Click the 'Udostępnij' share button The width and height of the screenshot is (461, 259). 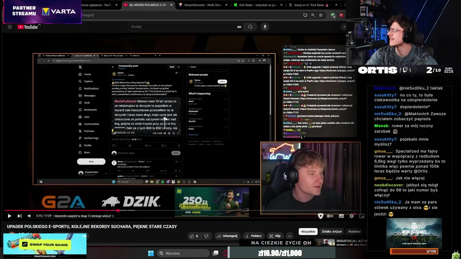227,236
